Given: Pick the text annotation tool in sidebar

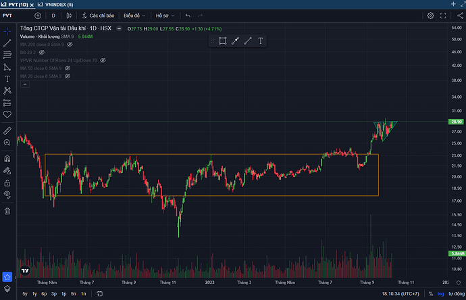Looking at the screenshot, I should pos(7,78).
